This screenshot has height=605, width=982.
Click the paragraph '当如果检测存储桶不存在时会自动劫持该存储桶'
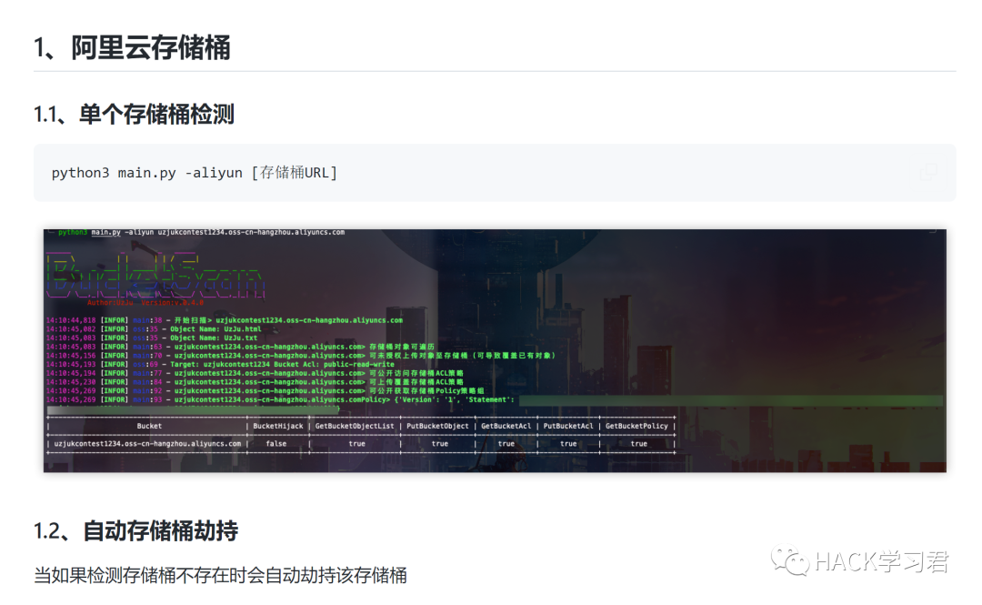[x=220, y=575]
